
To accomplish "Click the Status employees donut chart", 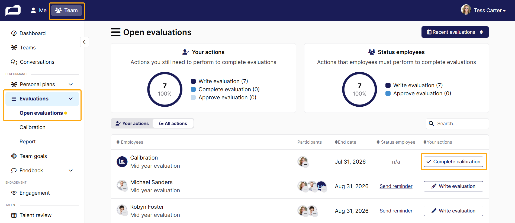I will (359, 89).
